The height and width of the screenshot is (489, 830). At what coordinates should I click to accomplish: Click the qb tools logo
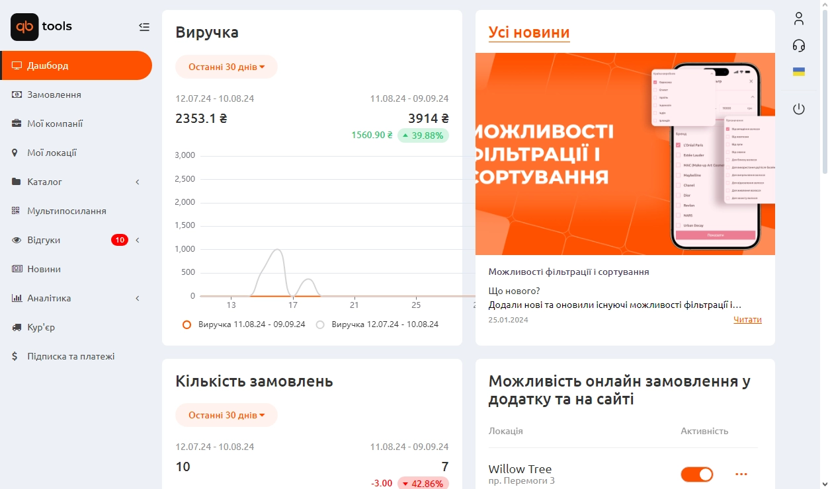pyautogui.click(x=41, y=27)
